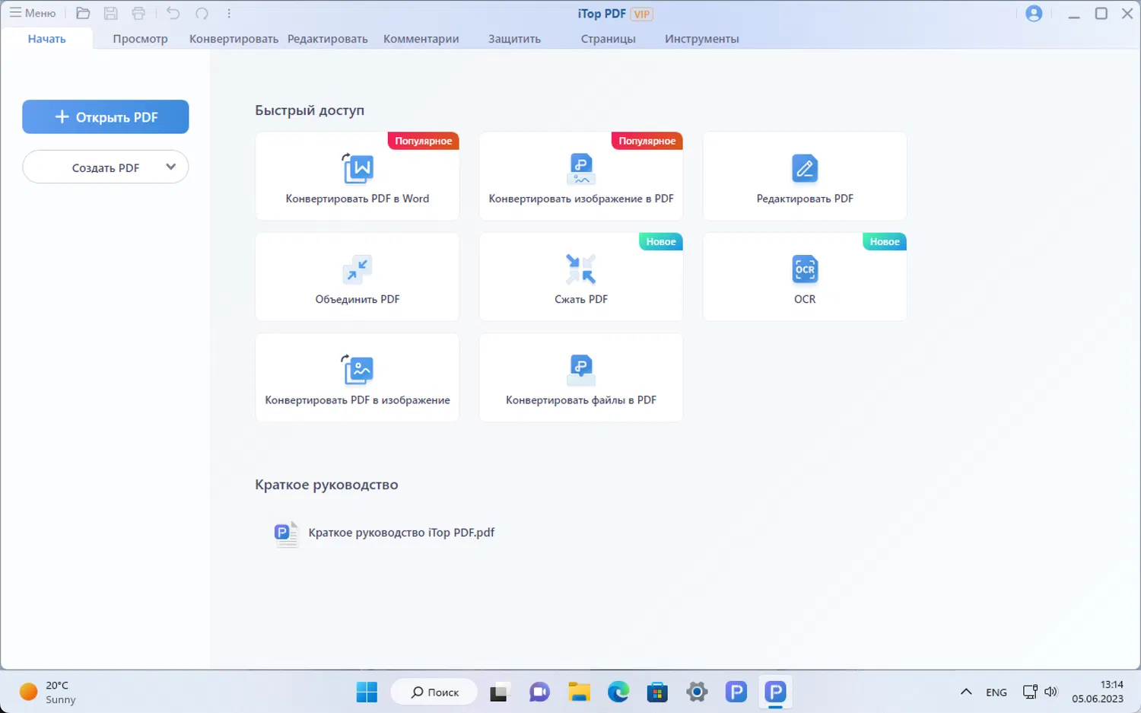Image resolution: width=1141 pixels, height=713 pixels.
Task: Click the PDF to Word conversion icon
Action: coord(358,168)
